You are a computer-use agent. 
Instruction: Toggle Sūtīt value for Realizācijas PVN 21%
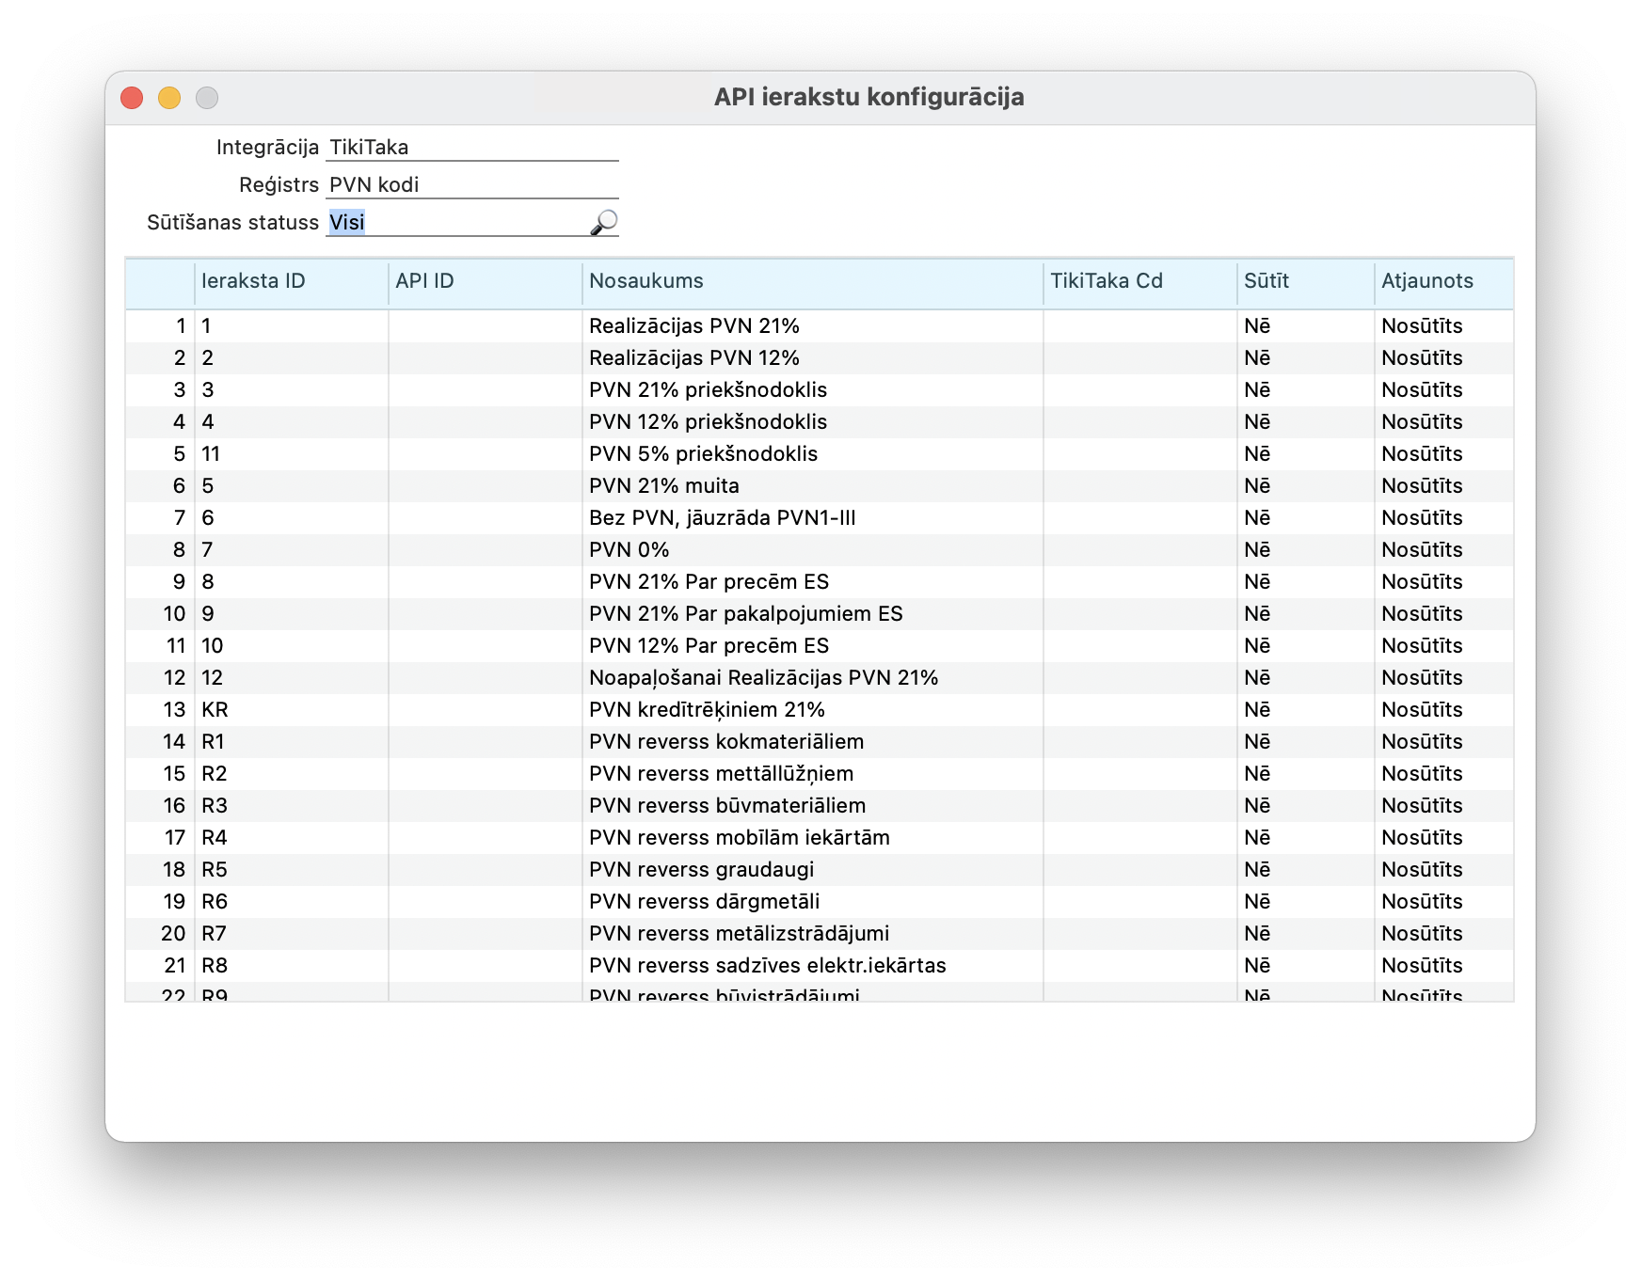click(x=1257, y=326)
